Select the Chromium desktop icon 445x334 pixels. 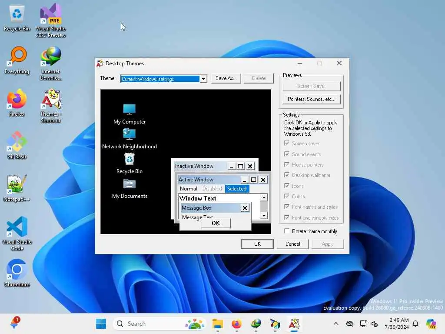click(17, 273)
